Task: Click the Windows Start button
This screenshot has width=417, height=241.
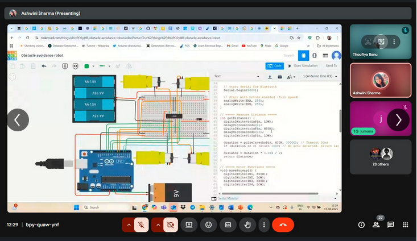Action: 76,207
